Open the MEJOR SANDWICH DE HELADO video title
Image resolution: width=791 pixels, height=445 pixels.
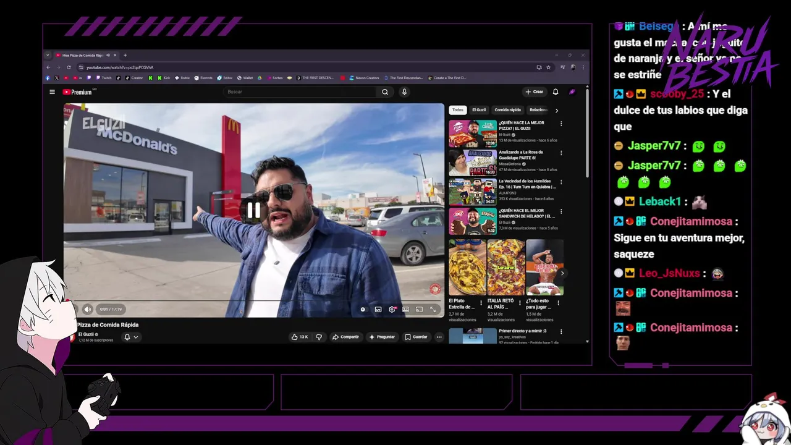click(x=527, y=213)
